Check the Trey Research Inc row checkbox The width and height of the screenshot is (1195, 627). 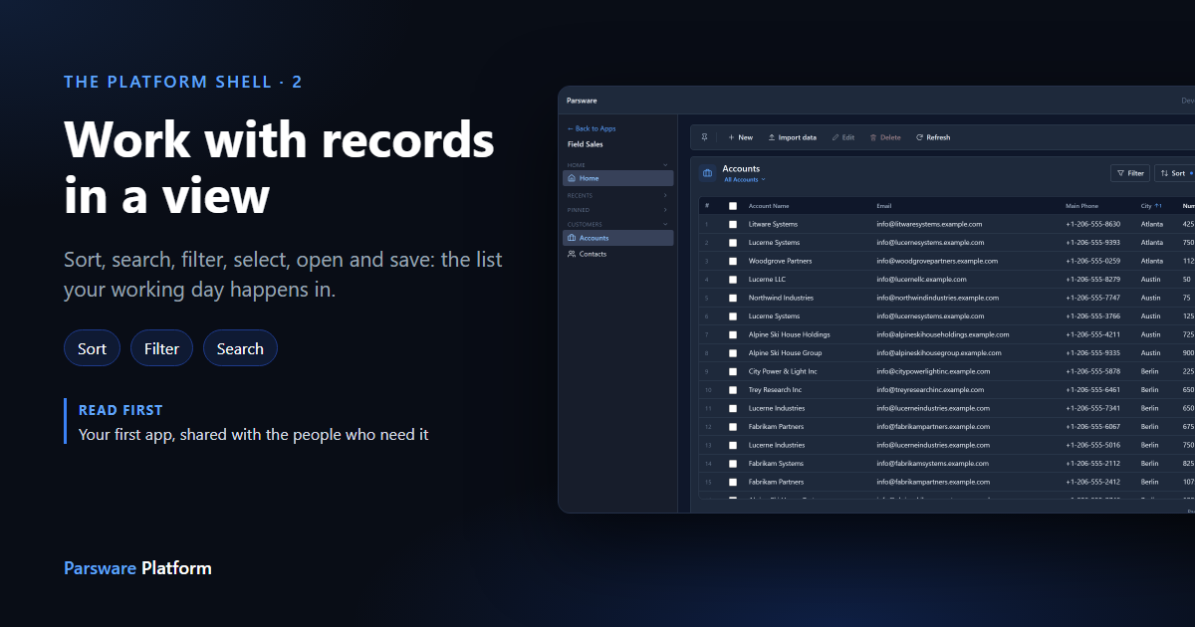point(733,390)
